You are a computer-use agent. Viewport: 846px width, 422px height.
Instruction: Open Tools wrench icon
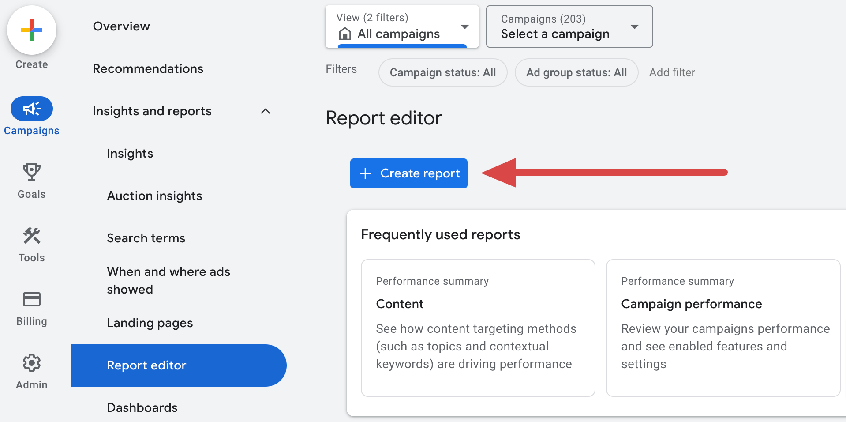tap(32, 236)
